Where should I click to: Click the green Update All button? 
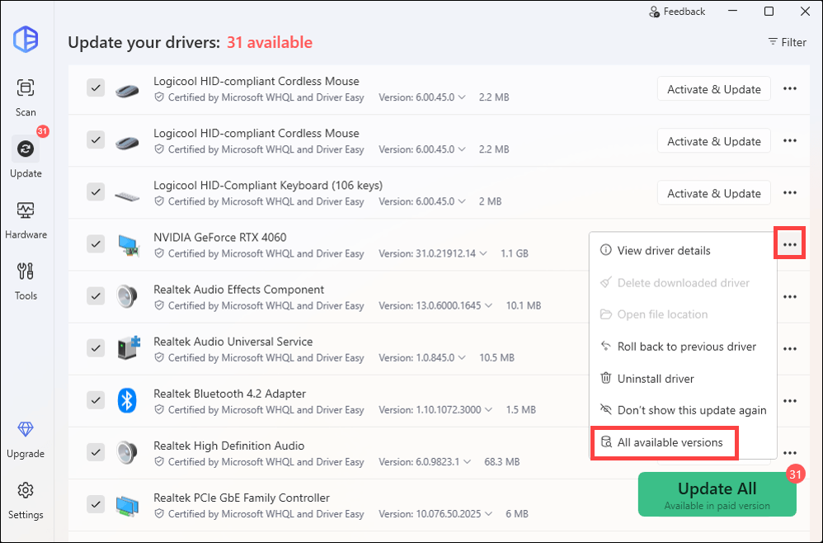tap(717, 494)
